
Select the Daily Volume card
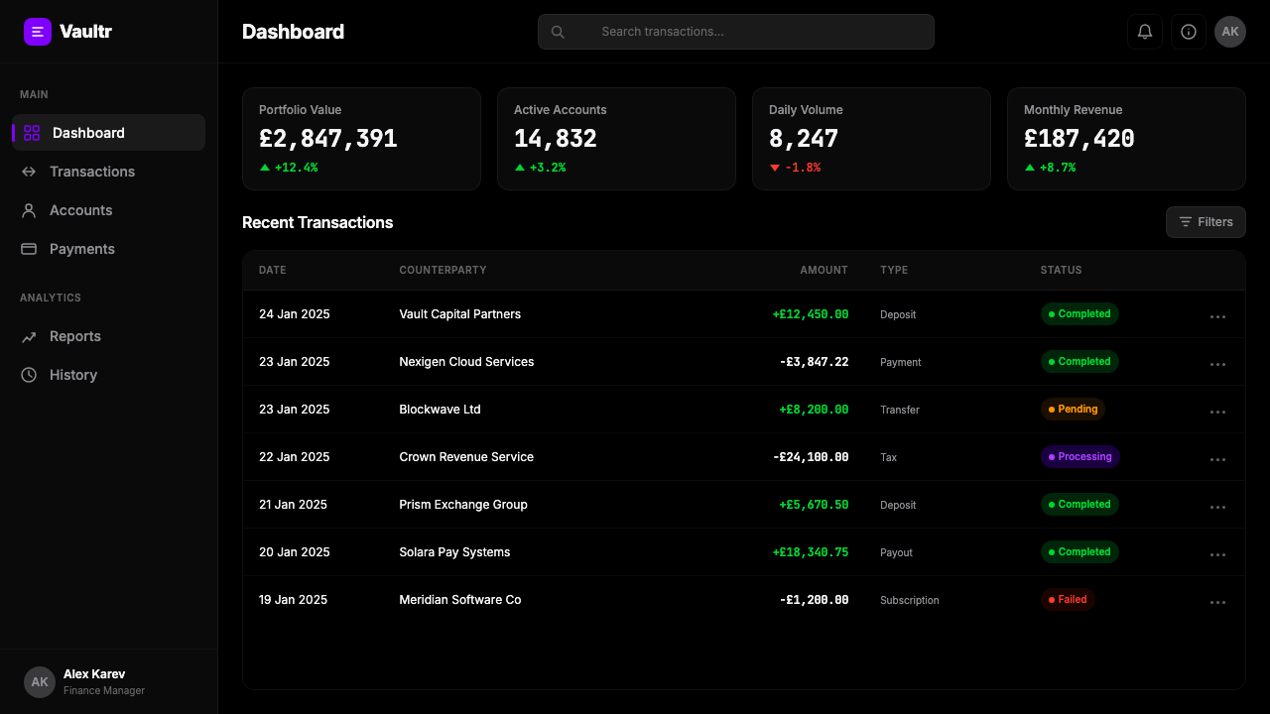pos(871,139)
